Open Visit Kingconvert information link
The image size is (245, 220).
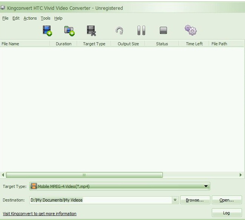(x=40, y=214)
